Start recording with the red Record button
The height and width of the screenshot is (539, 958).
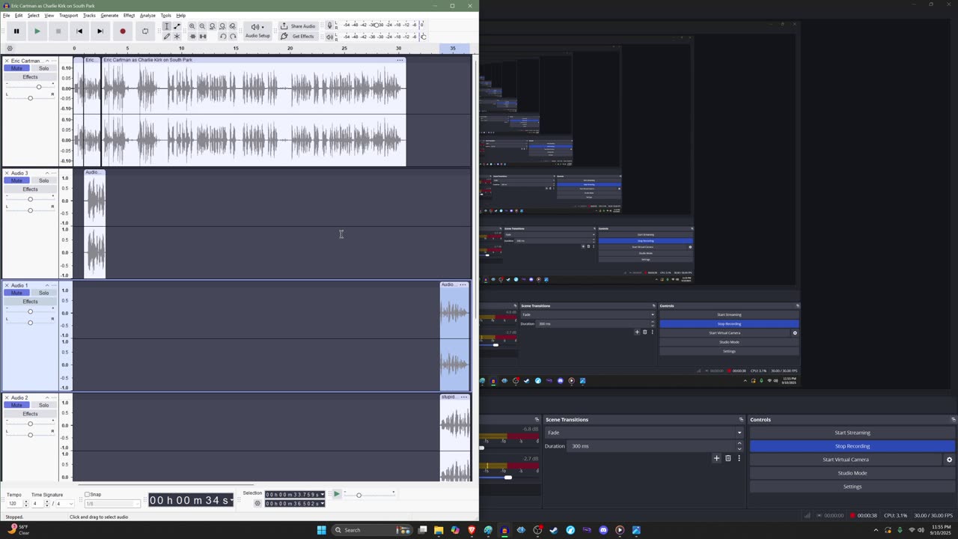click(x=123, y=31)
